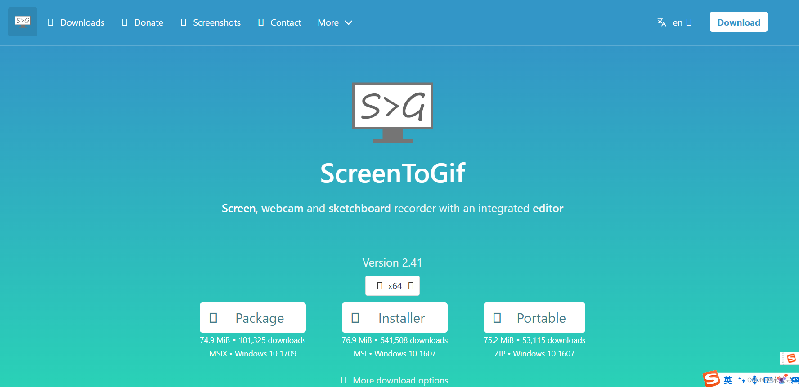The width and height of the screenshot is (799, 387).
Task: Toggle the 英 language mode indicator
Action: click(x=727, y=380)
